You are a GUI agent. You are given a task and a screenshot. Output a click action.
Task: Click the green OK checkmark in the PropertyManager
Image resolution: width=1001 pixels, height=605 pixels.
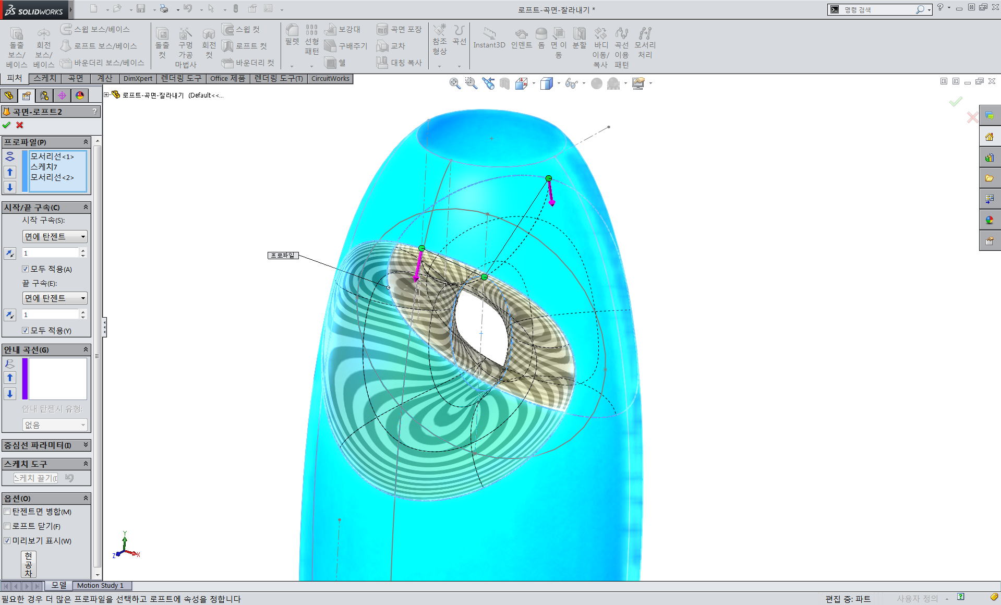6,125
